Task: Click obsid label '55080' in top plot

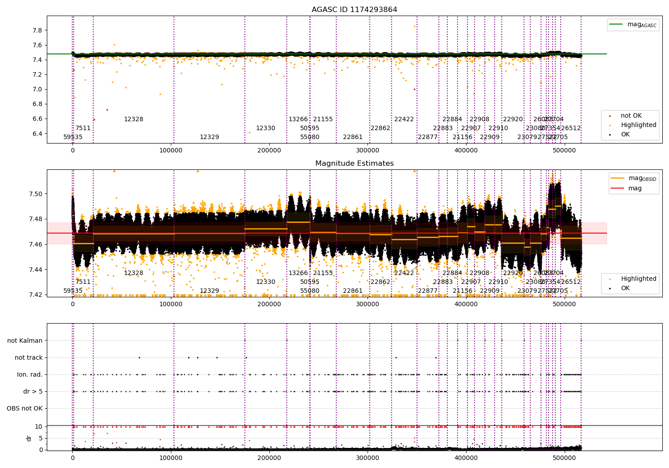Action: coord(310,137)
